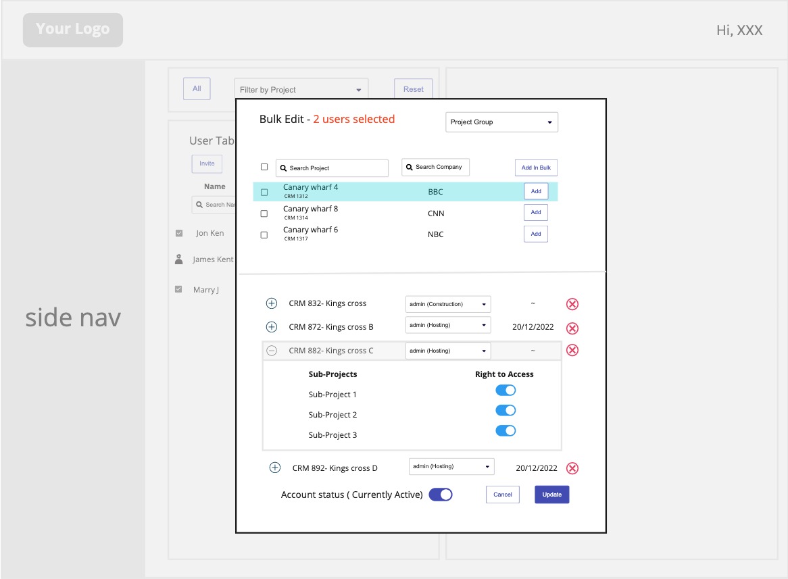The image size is (788, 579).
Task: Expand CRM 832- Kings cross with plus icon
Action: (x=272, y=304)
